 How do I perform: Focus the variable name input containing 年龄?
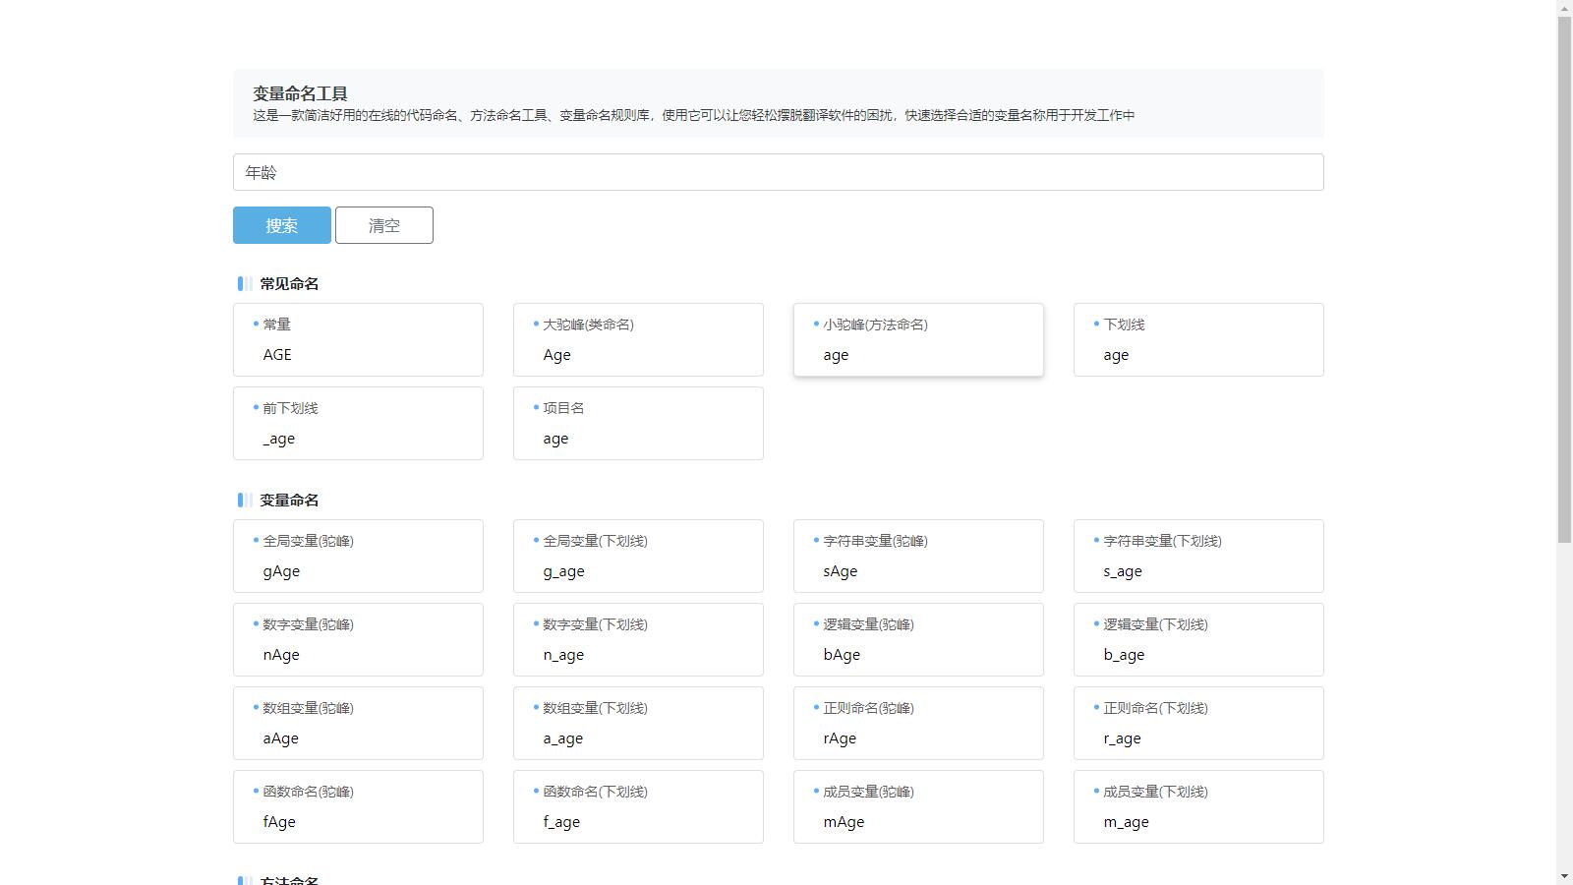(778, 172)
